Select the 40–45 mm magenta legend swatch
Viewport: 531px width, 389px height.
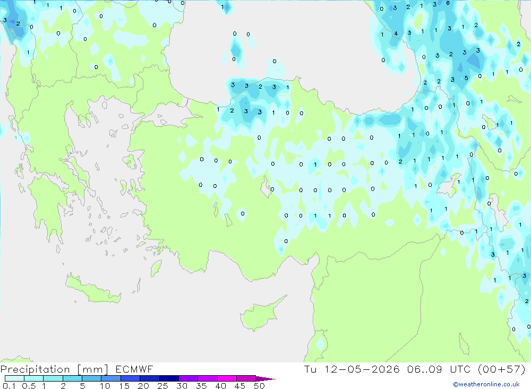(x=227, y=378)
